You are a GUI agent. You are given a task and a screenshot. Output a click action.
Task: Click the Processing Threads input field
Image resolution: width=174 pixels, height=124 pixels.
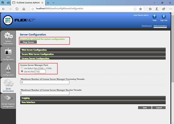(x=45, y=82)
